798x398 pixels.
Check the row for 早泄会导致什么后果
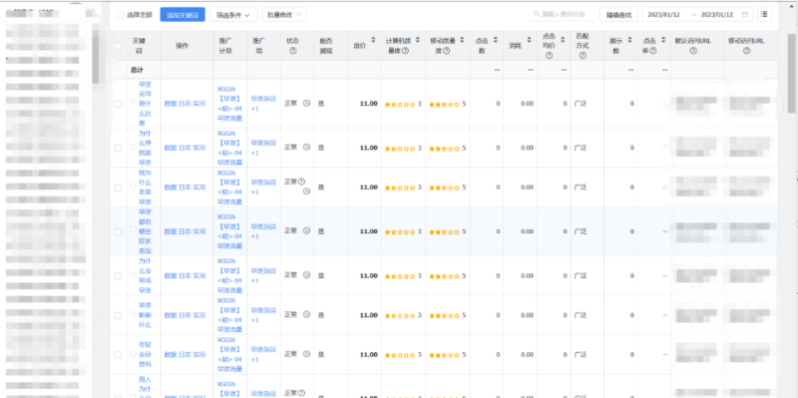tap(118, 104)
